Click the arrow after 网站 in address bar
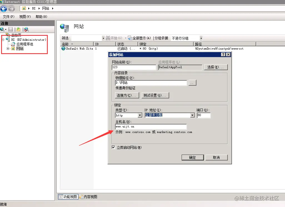Screen dimensions: 285x207 coord(53,8)
